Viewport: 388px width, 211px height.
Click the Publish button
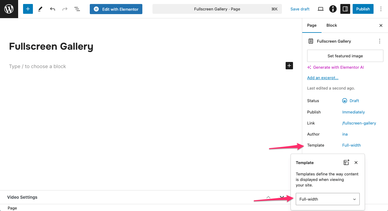(x=363, y=9)
